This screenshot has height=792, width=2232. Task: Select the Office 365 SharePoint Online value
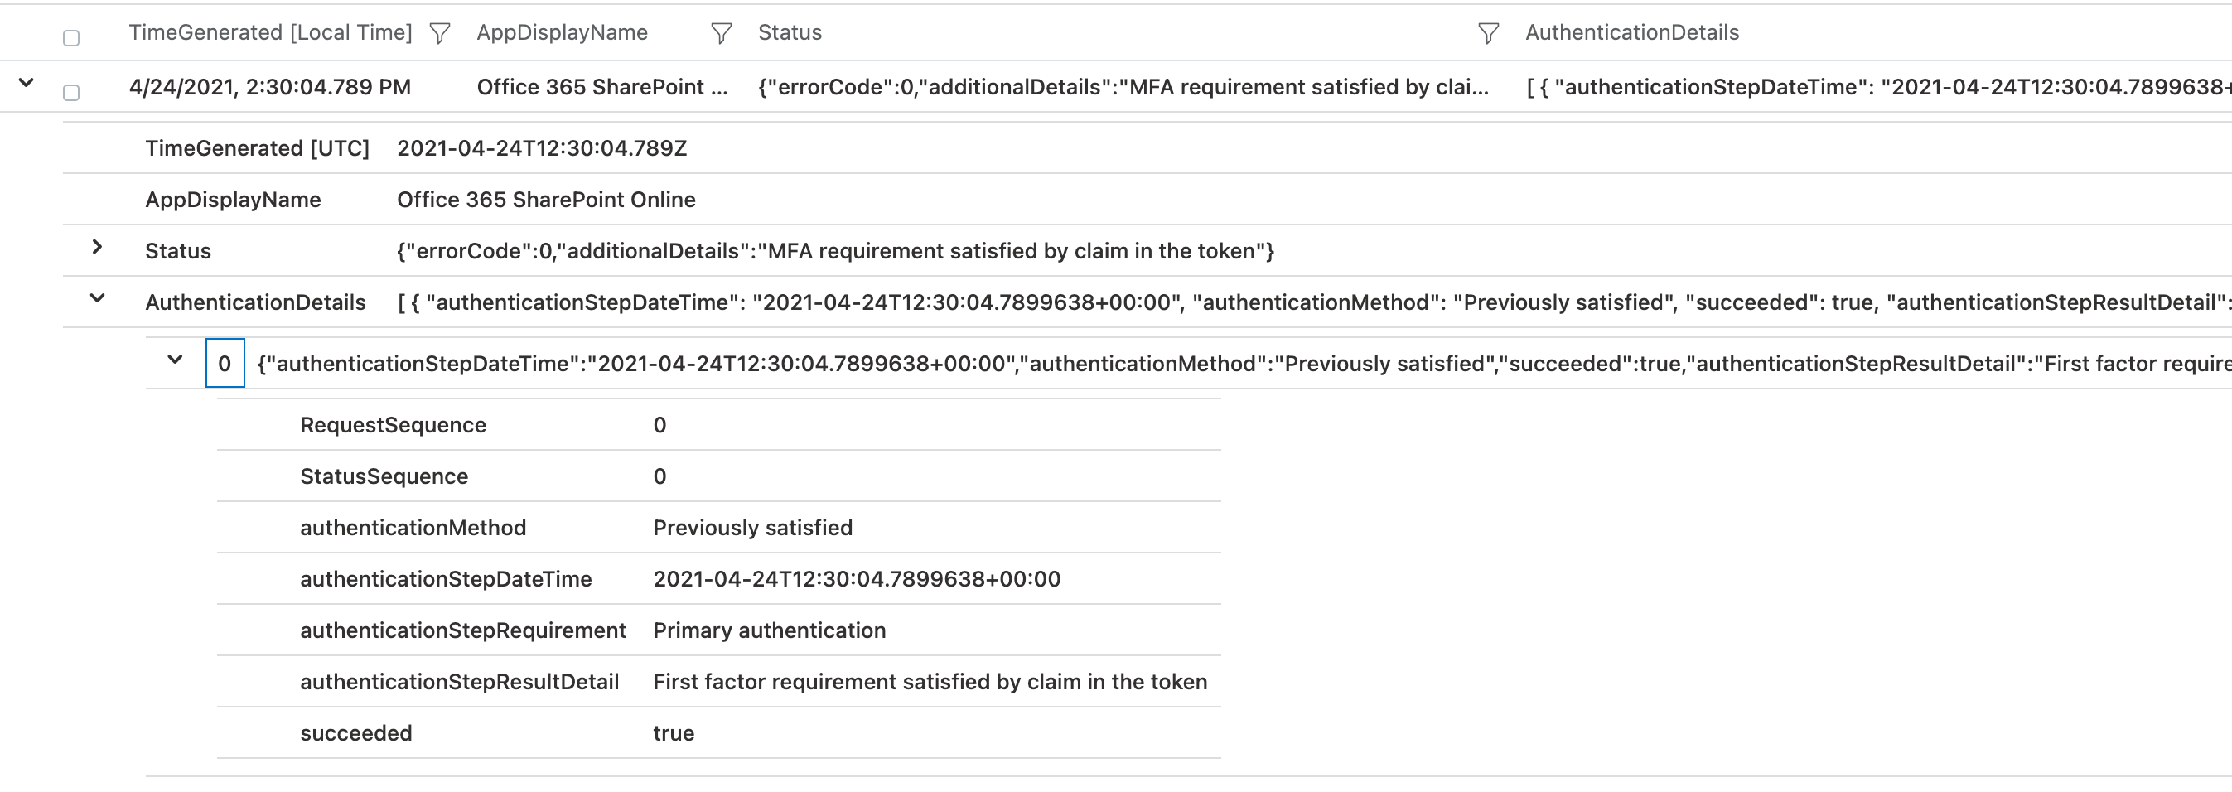pyautogui.click(x=546, y=200)
